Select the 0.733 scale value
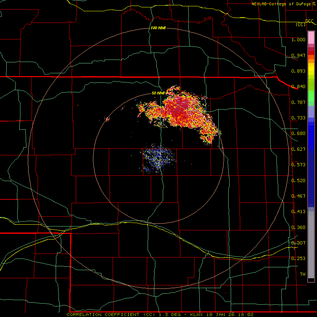Viewport: 317px width, 317px height. 298,118
